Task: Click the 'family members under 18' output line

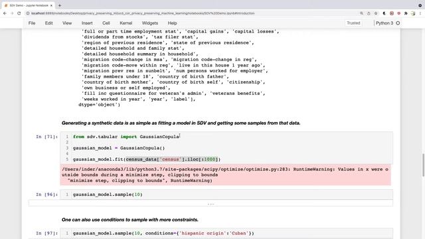Action: (x=155, y=77)
